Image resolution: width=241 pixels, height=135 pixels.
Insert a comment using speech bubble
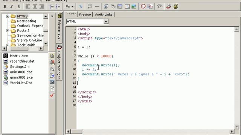click(x=159, y=6)
